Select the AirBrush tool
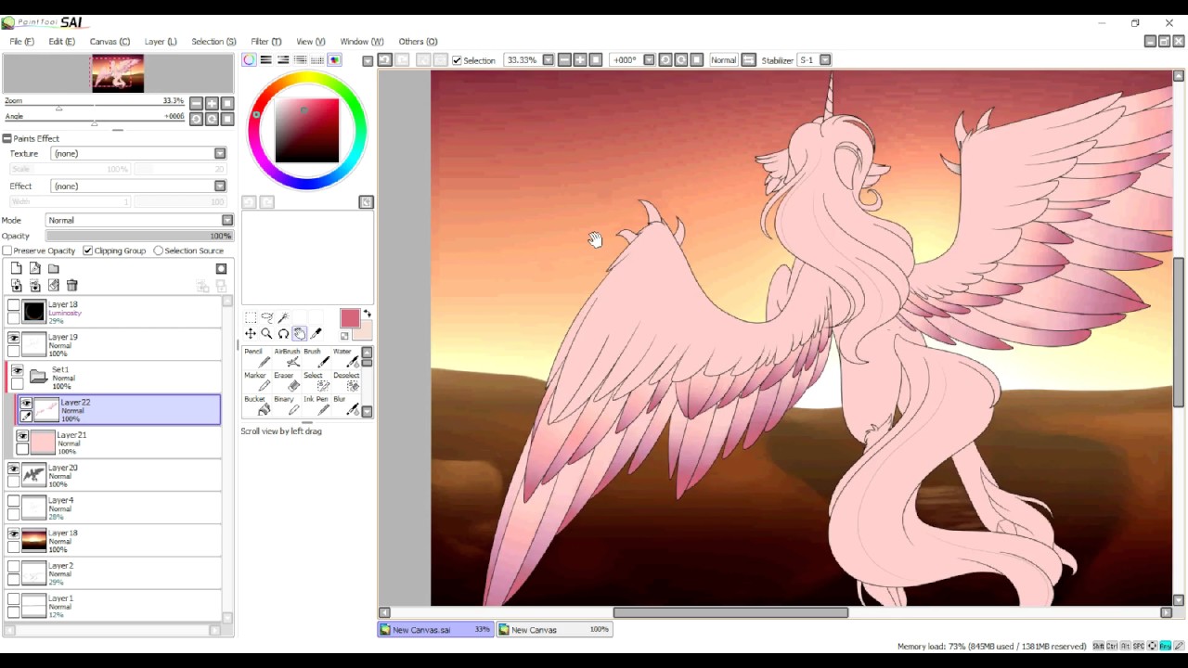Screen dimensions: 1188x668 click(287, 357)
